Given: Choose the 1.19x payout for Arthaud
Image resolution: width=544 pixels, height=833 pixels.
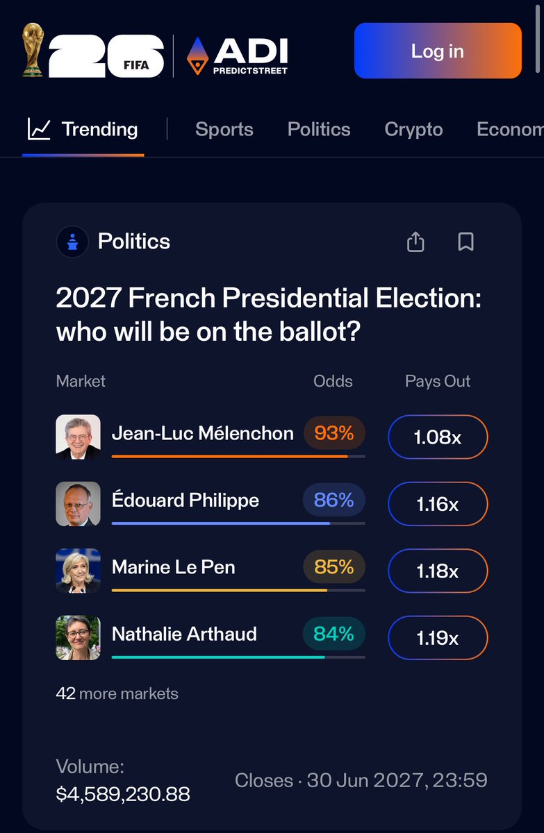Looking at the screenshot, I should point(438,637).
